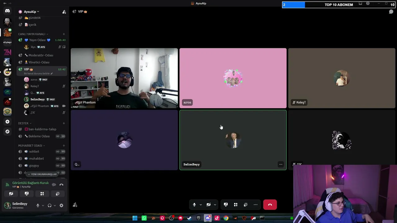Open TikTok from taskbar

point(217,218)
